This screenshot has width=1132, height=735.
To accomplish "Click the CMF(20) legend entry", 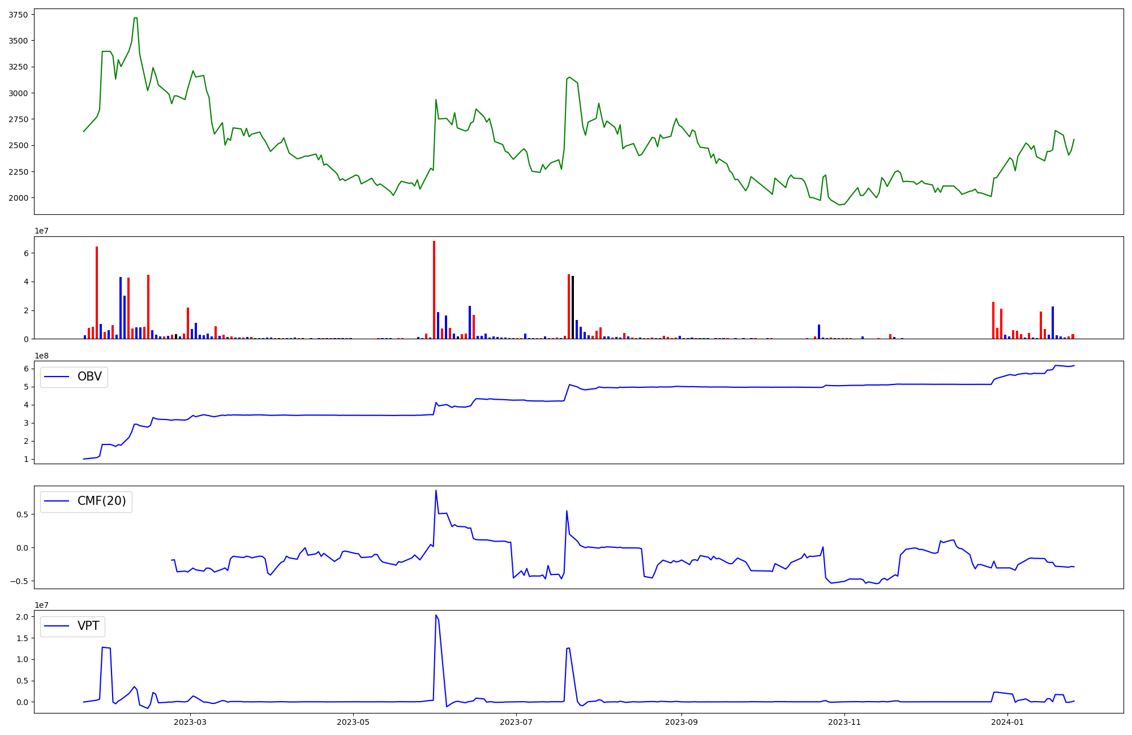I will [x=101, y=501].
